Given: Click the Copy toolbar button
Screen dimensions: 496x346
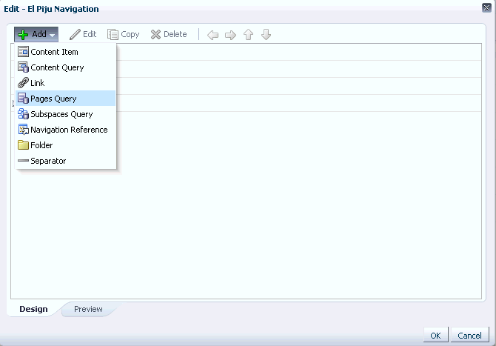Looking at the screenshot, I should pyautogui.click(x=124, y=34).
